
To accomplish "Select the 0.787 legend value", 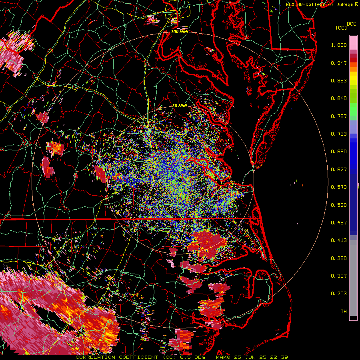I will point(339,116).
